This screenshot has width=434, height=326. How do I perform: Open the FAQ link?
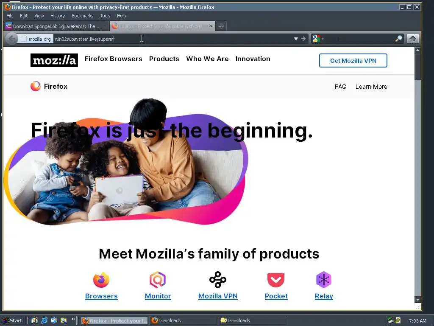click(x=340, y=87)
